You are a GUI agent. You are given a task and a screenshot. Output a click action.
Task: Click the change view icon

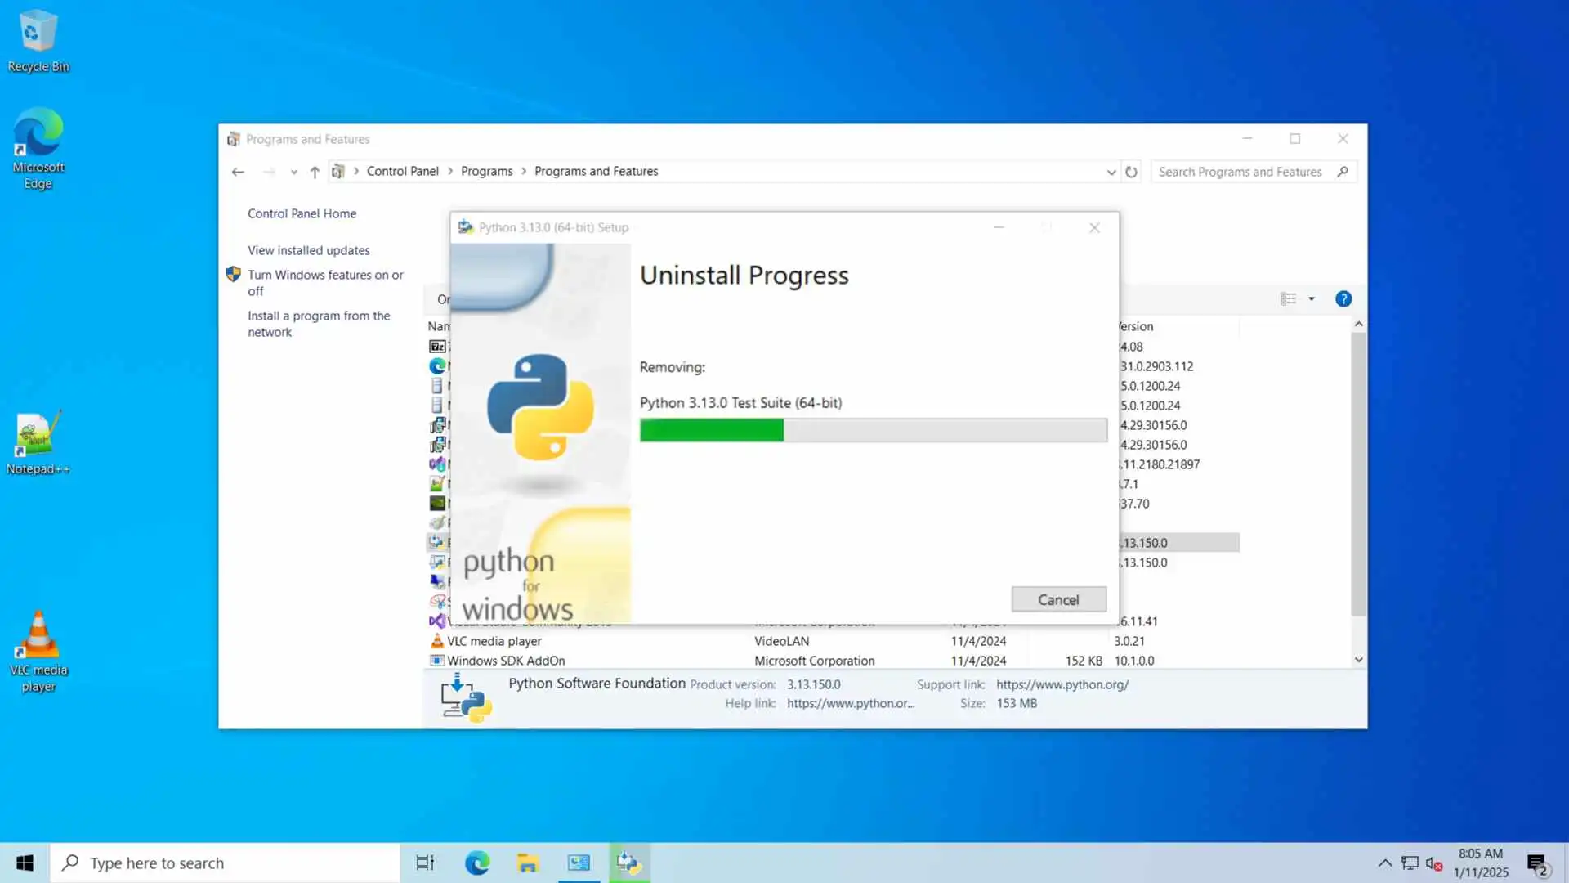[x=1288, y=299]
